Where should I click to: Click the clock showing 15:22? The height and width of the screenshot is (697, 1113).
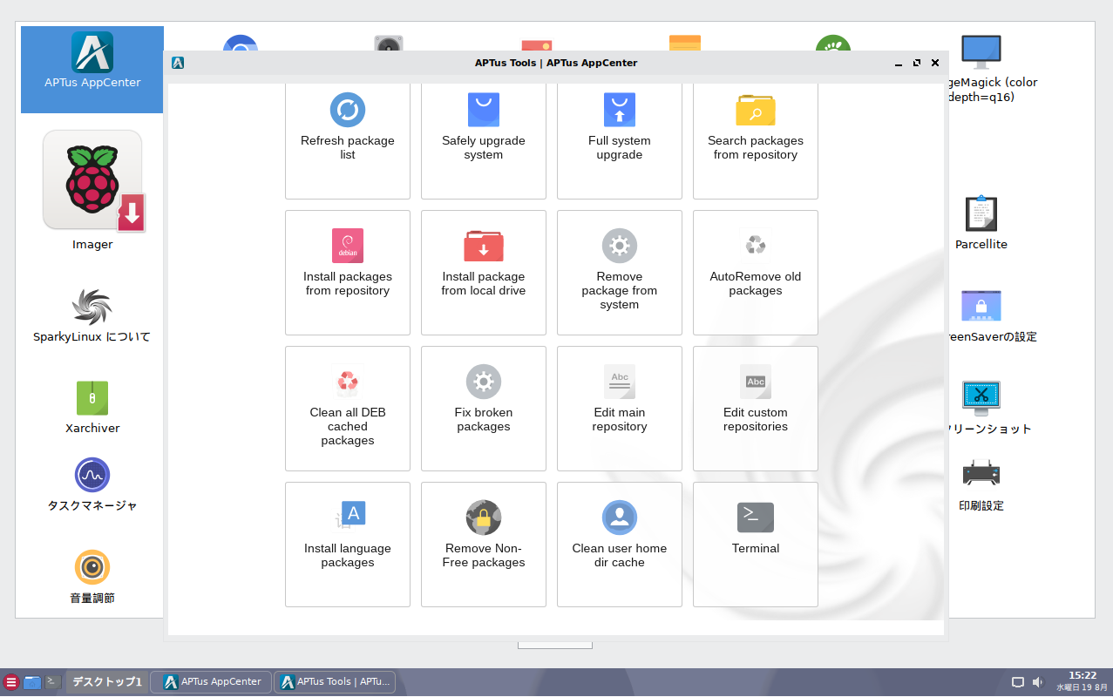click(1082, 675)
